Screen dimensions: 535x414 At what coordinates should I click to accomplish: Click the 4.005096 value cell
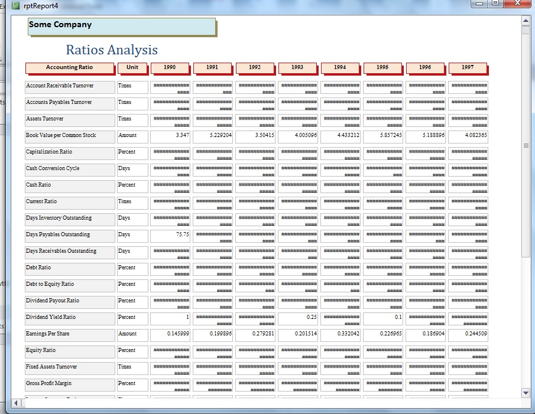coord(298,136)
